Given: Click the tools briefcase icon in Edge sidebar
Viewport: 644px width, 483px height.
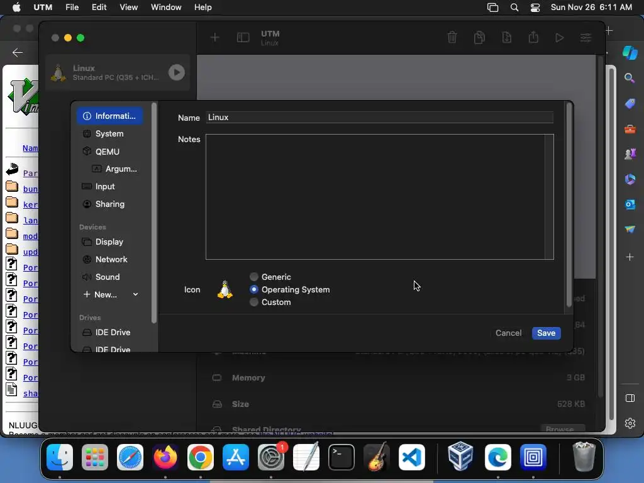Looking at the screenshot, I should pos(630,130).
